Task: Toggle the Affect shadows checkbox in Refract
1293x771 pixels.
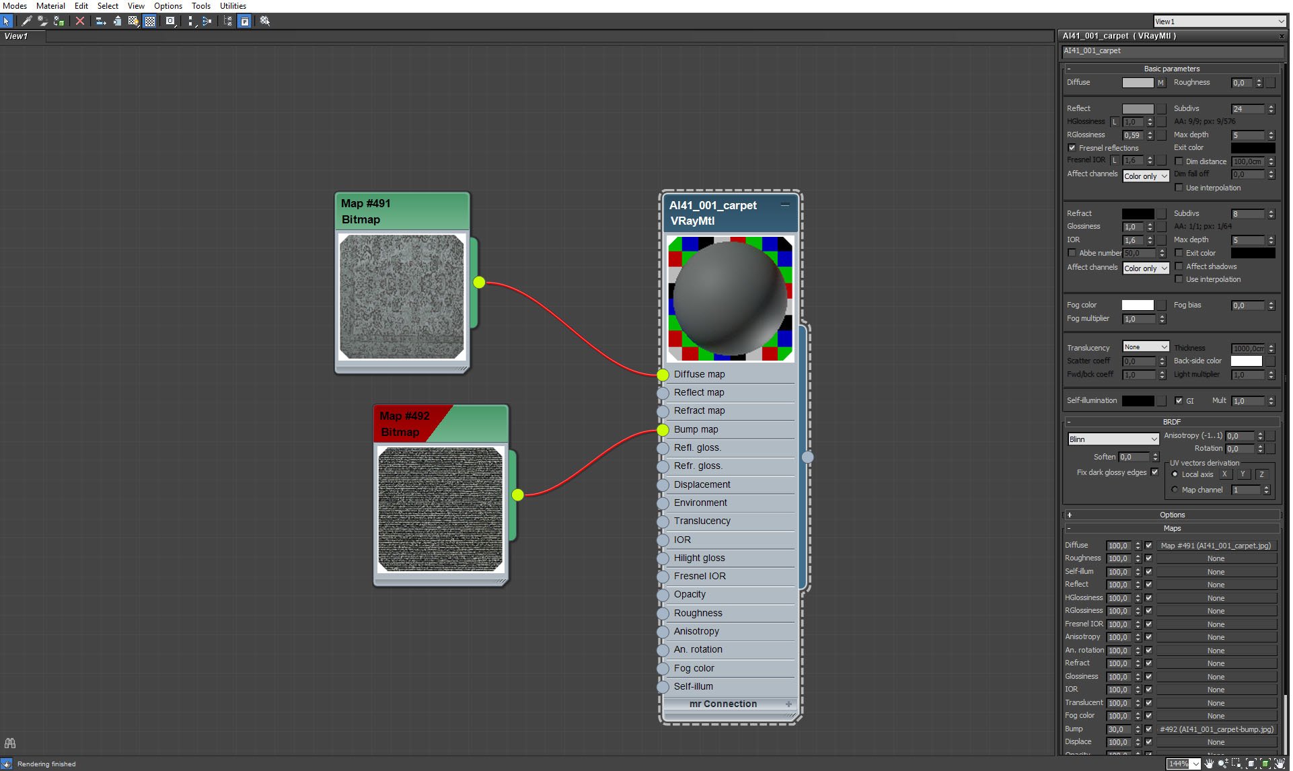Action: click(x=1179, y=266)
